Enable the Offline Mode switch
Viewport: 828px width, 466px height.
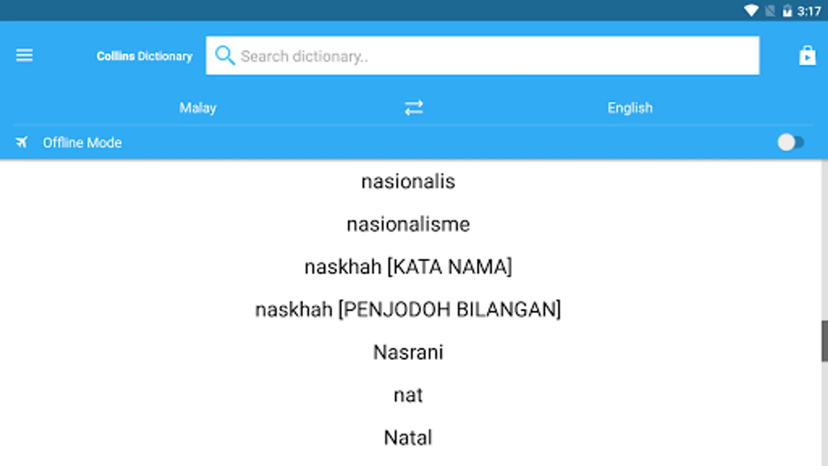(x=791, y=142)
